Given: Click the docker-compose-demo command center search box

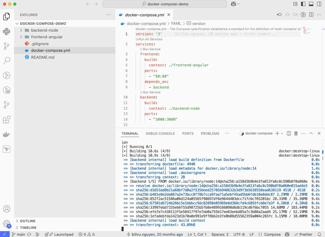Looking at the screenshot, I should (x=165, y=4).
